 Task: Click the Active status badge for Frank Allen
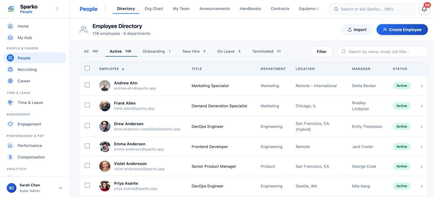[401, 106]
